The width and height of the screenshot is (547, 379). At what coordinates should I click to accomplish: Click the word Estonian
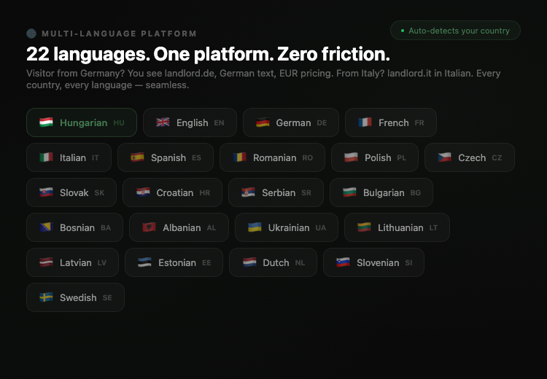[177, 262]
